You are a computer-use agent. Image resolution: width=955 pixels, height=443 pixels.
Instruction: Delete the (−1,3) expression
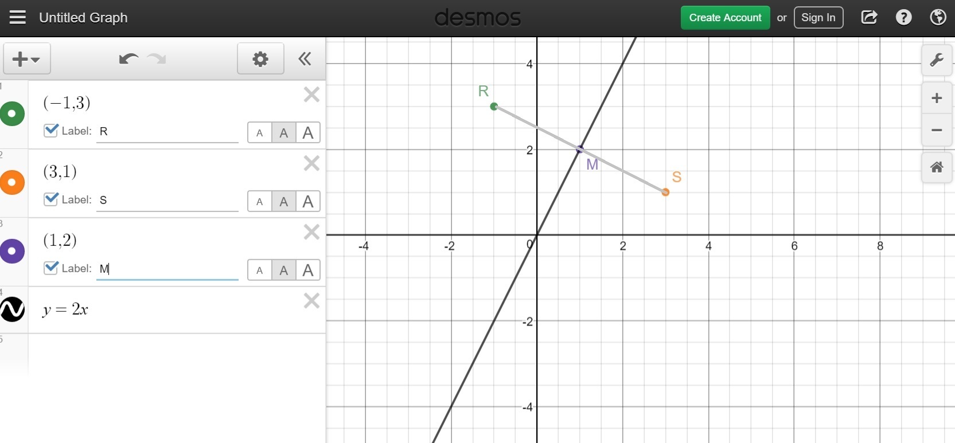(x=311, y=95)
